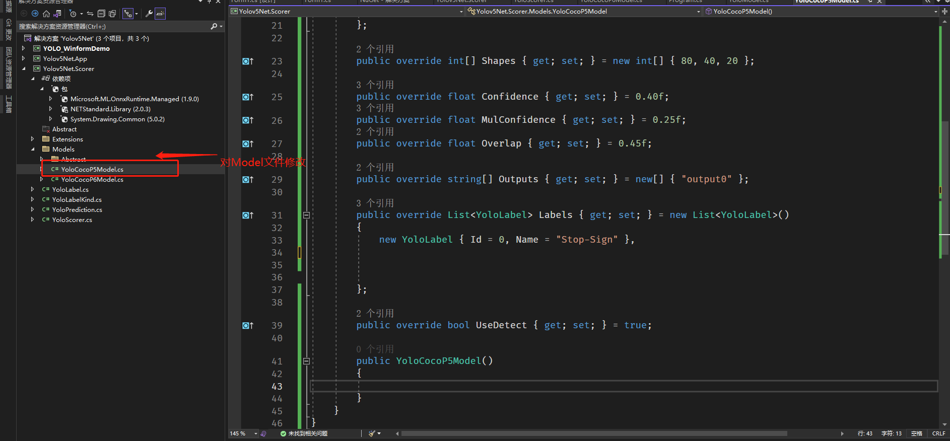Viewport: 950px width, 441px height.
Task: Toggle the Preview Selected Items icon
Action: click(160, 14)
